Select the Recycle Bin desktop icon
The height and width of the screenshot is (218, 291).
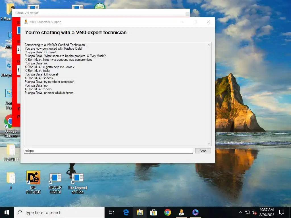click(7, 68)
